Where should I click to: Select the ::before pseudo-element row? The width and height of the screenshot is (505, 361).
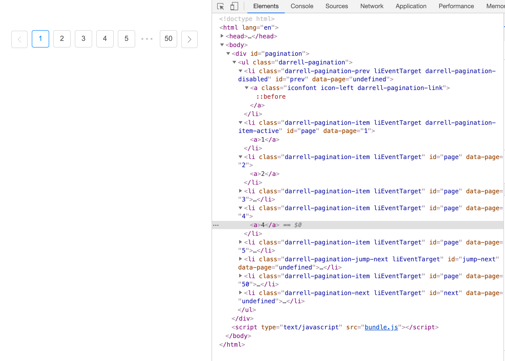pos(271,97)
